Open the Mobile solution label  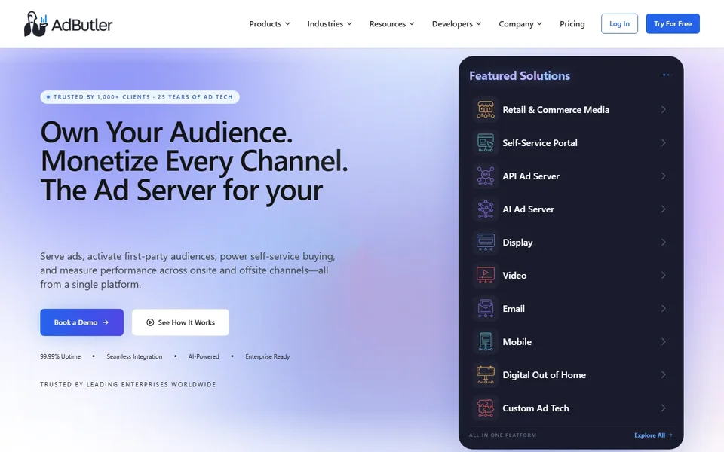pyautogui.click(x=517, y=342)
